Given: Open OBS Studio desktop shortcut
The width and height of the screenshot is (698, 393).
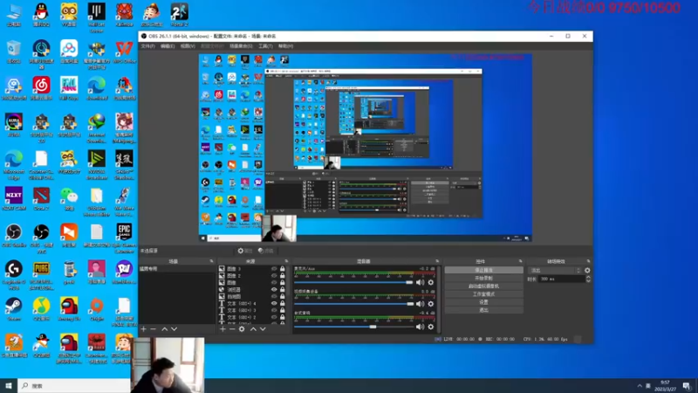Looking at the screenshot, I should click(14, 236).
